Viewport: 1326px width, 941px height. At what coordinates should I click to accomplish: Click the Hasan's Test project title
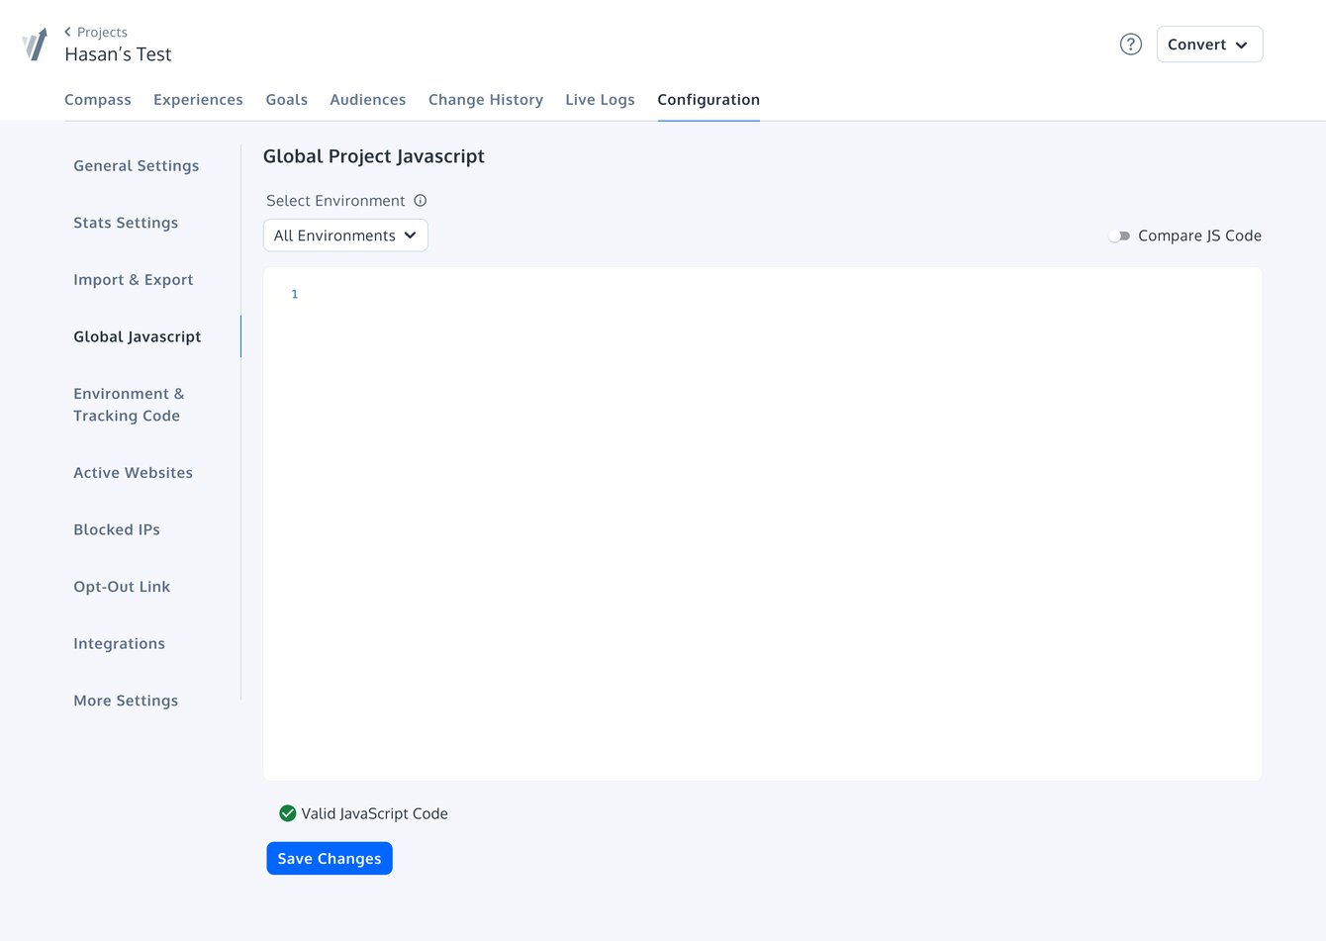[x=118, y=54]
